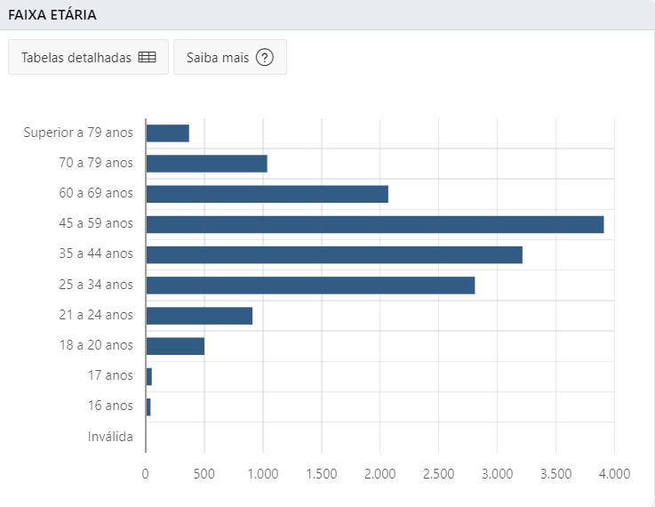
Task: Select the 35 a 44 anos bar
Action: [334, 255]
